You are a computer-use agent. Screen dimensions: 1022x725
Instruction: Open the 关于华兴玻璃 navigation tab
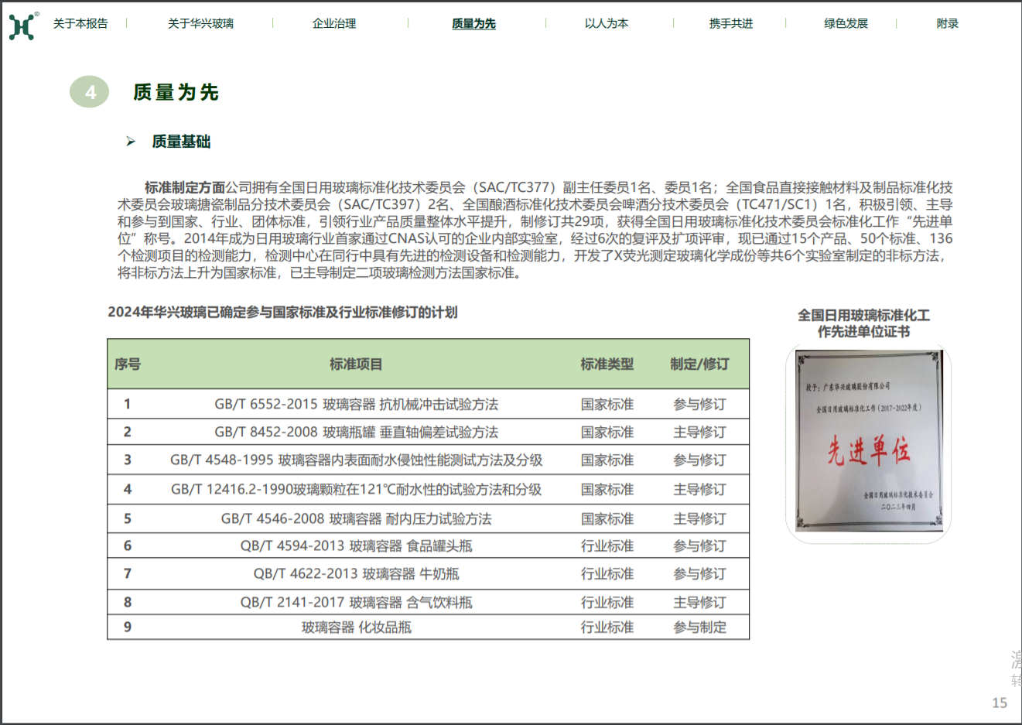click(x=200, y=24)
